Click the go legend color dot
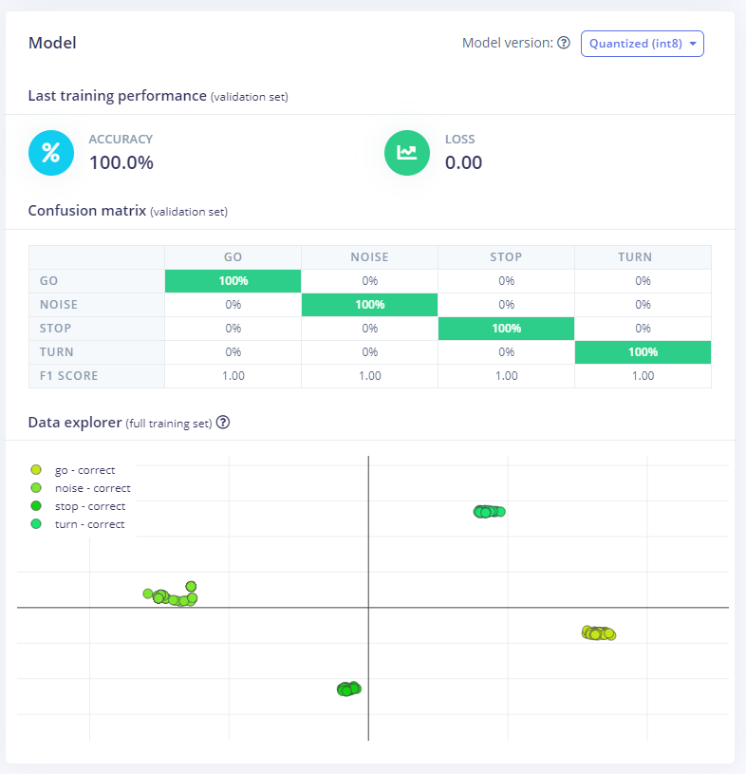 point(36,469)
